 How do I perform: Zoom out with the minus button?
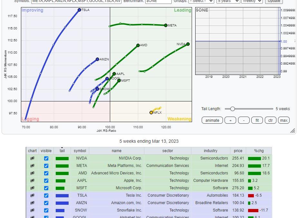coord(244,120)
